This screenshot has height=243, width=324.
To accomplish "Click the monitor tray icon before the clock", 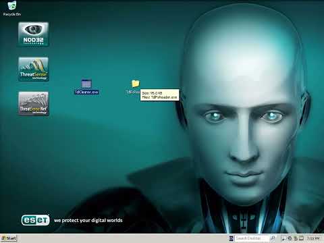I will (302, 238).
